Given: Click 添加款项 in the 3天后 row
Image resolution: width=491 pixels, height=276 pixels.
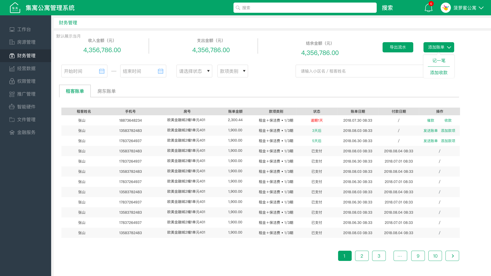Looking at the screenshot, I should click(x=448, y=131).
